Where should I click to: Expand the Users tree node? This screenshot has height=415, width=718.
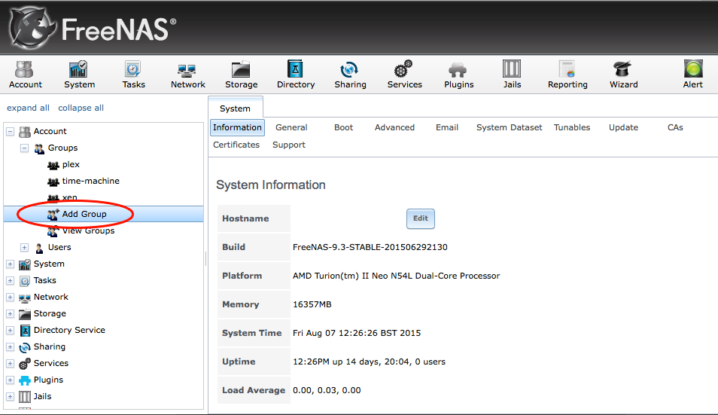pyautogui.click(x=24, y=247)
